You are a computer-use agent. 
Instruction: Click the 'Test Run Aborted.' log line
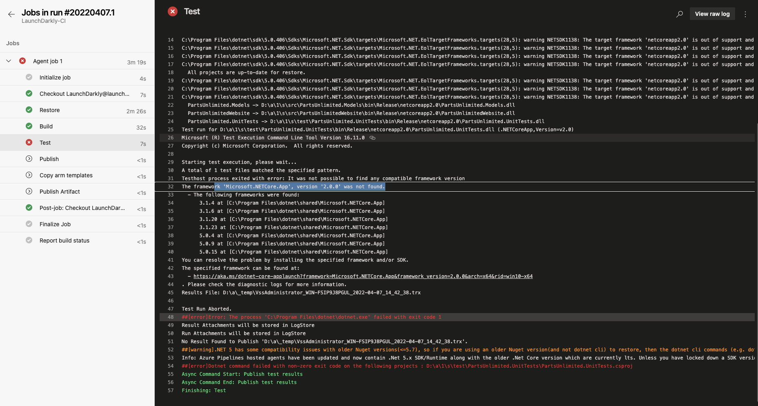pyautogui.click(x=207, y=309)
